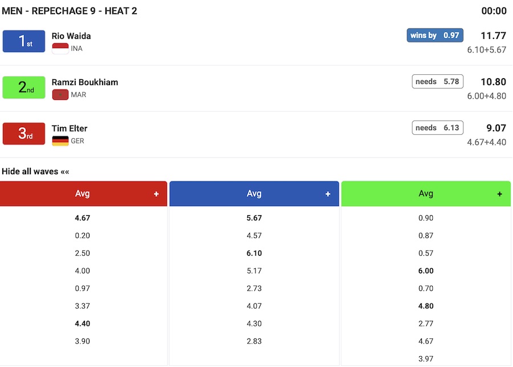Click Boukhiam's 'needs 5.78' badge
Viewport: 513px width, 367px height.
437,82
